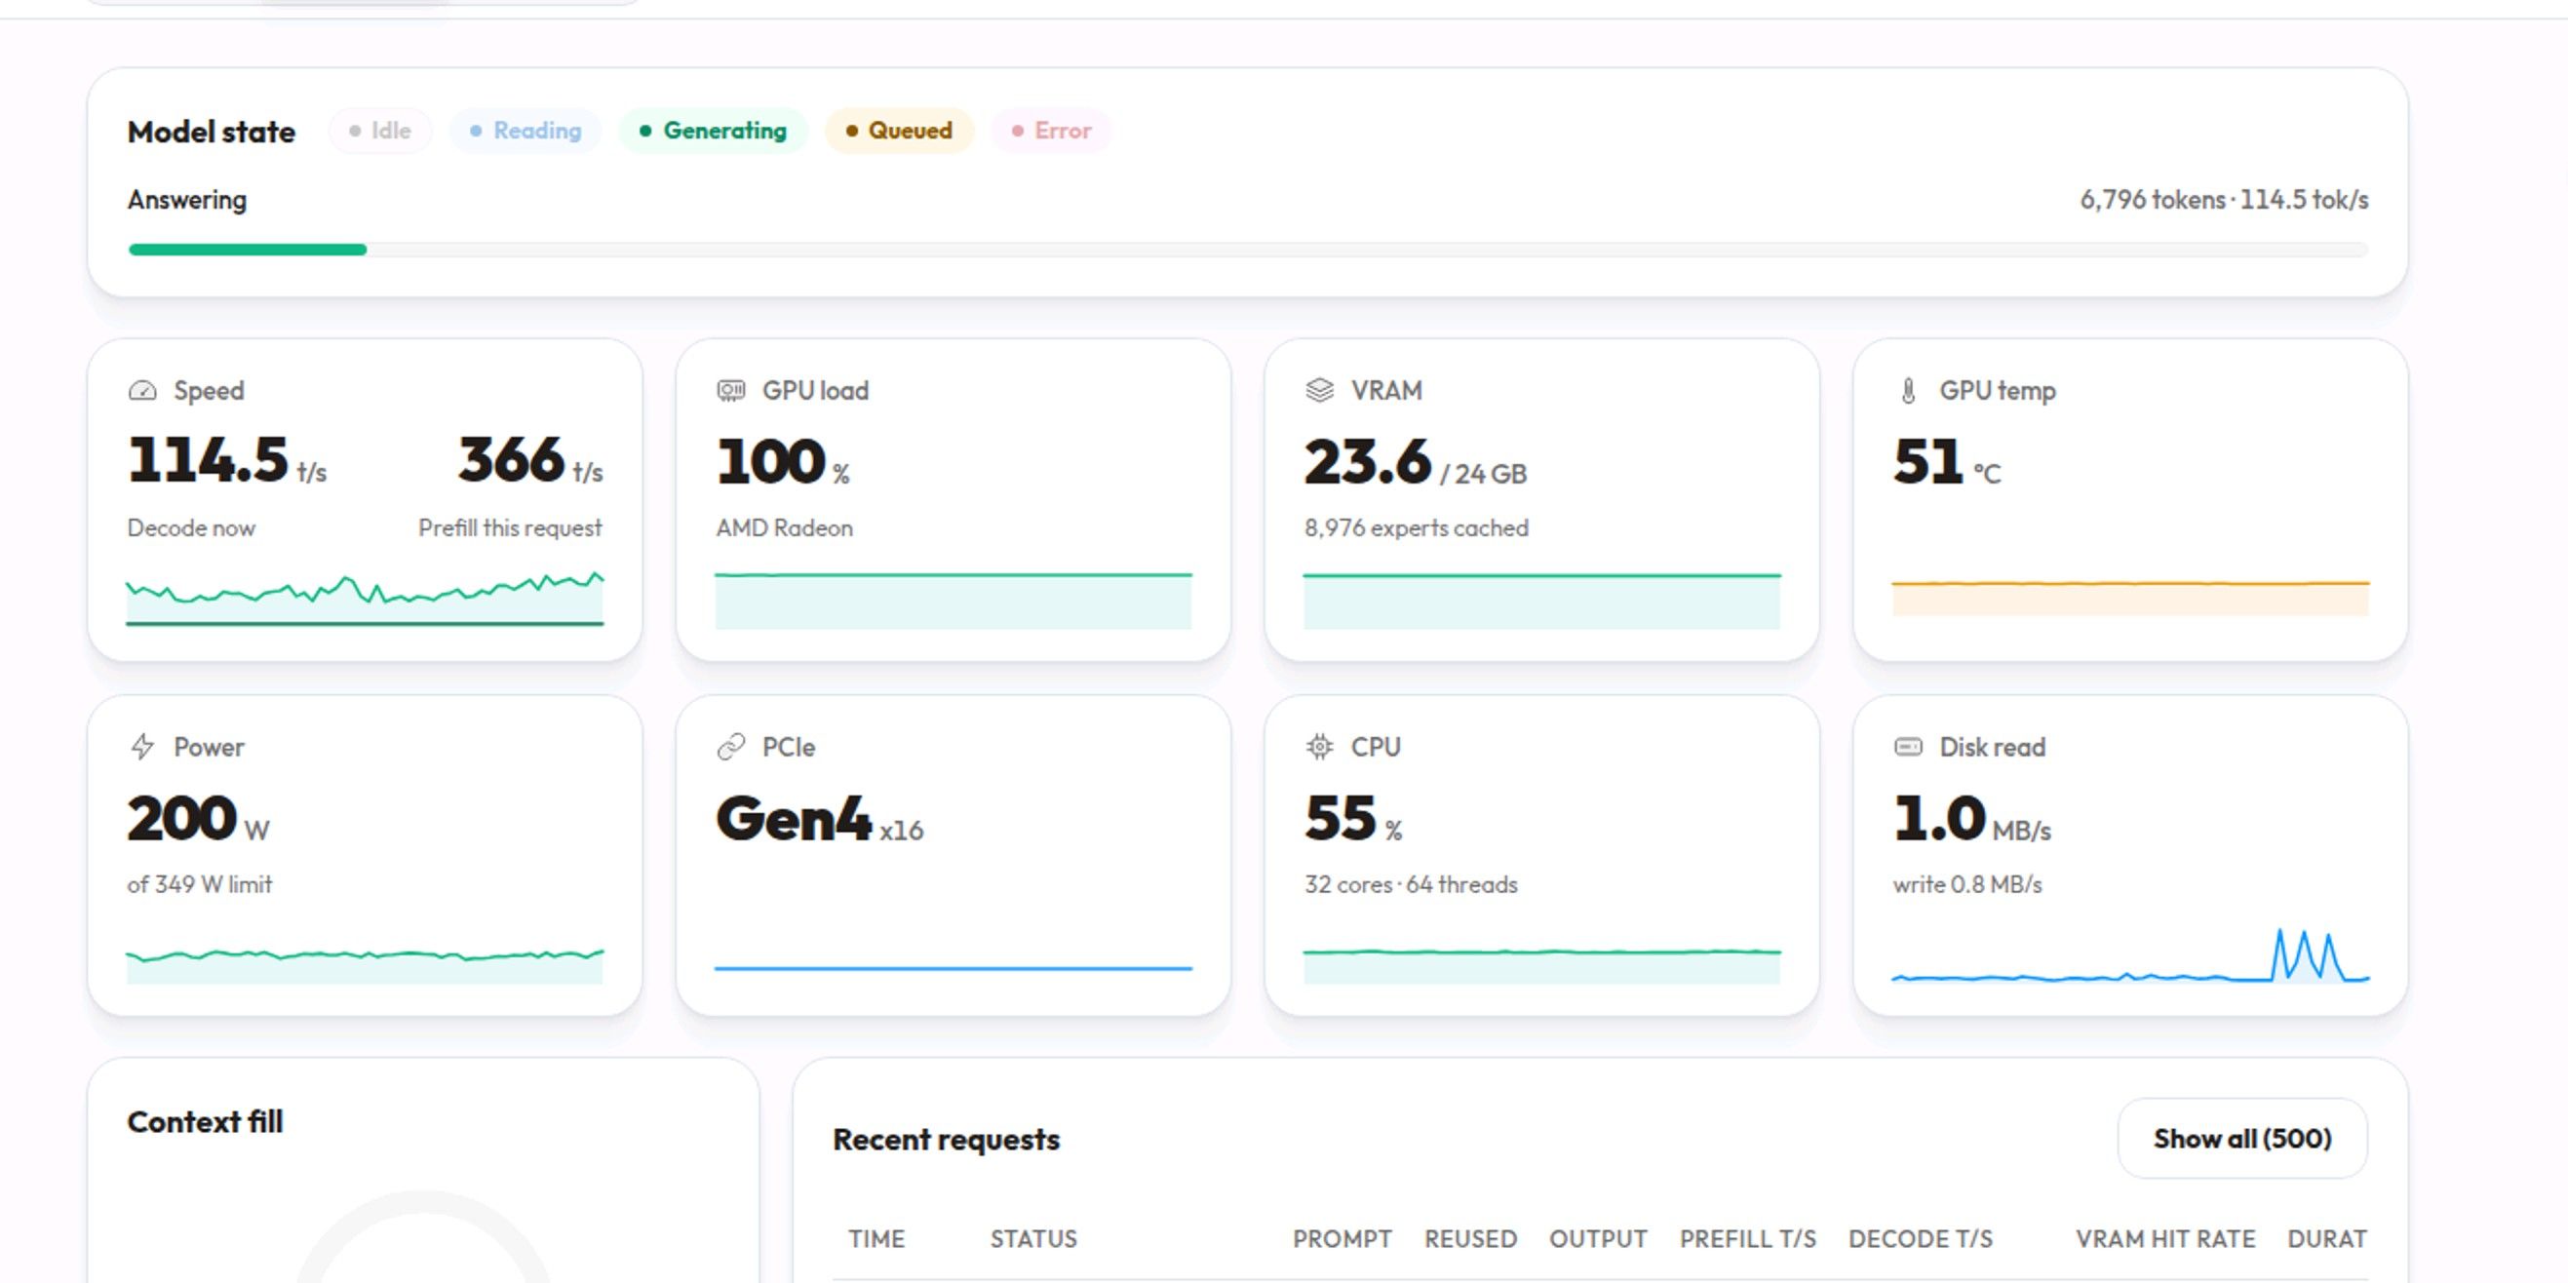The image size is (2568, 1283).
Task: Click the Disk read sparkline chart
Action: pos(2130,956)
